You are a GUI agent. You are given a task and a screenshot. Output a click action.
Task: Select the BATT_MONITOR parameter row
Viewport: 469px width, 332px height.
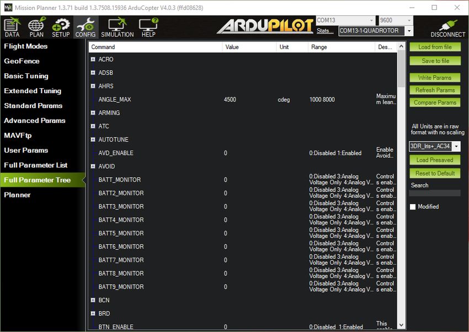coord(243,180)
